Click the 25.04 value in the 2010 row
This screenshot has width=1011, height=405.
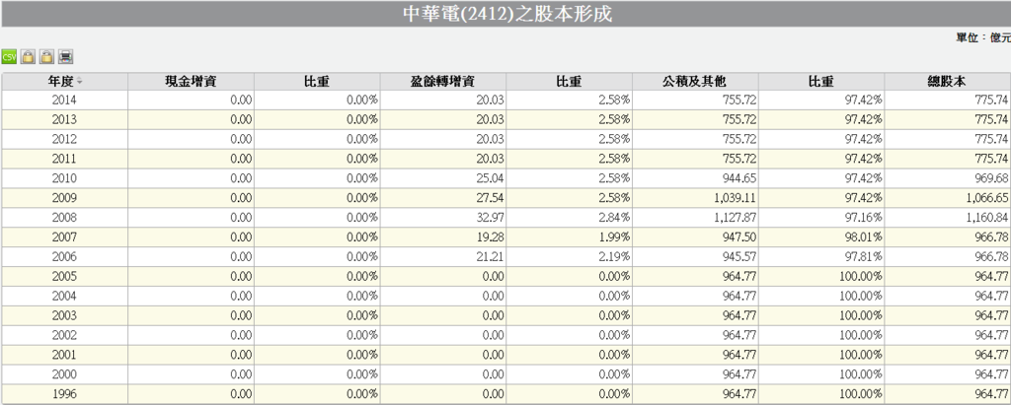click(492, 178)
